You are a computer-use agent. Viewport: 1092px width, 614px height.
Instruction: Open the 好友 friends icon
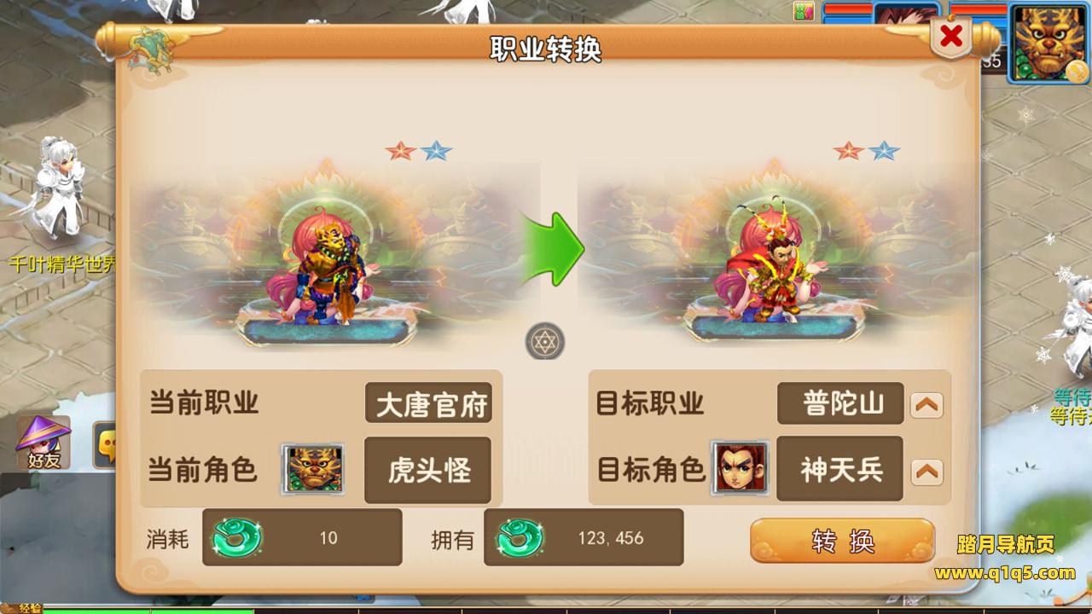(x=44, y=442)
